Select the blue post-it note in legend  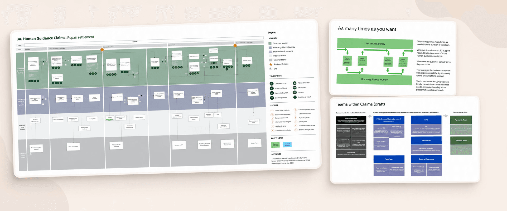[x=287, y=144]
